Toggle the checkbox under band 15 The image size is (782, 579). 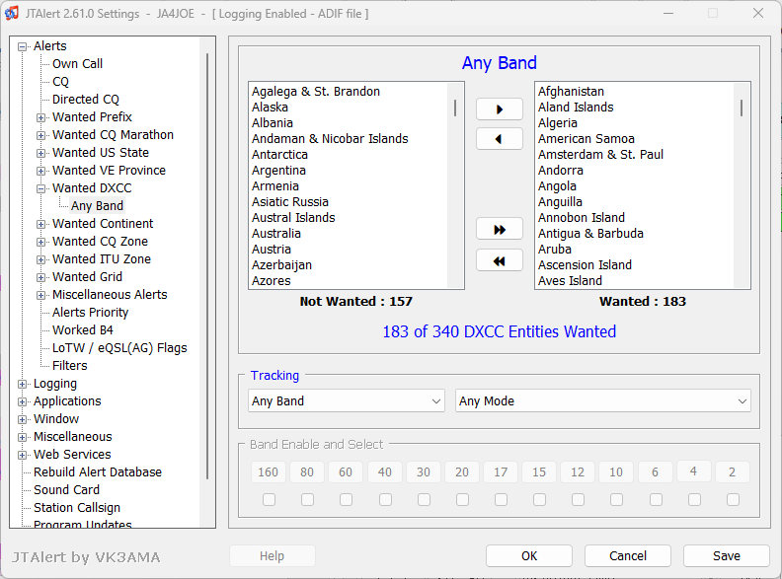(539, 499)
